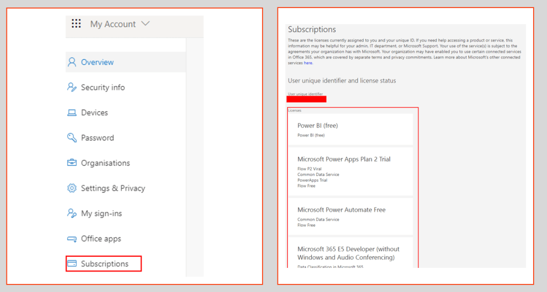Viewport: 547px width, 292px height.
Task: Select the Power BI (free) license card
Action: 351,129
